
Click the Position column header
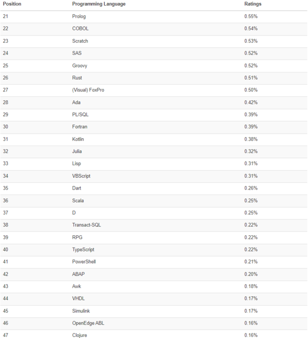(12, 4)
